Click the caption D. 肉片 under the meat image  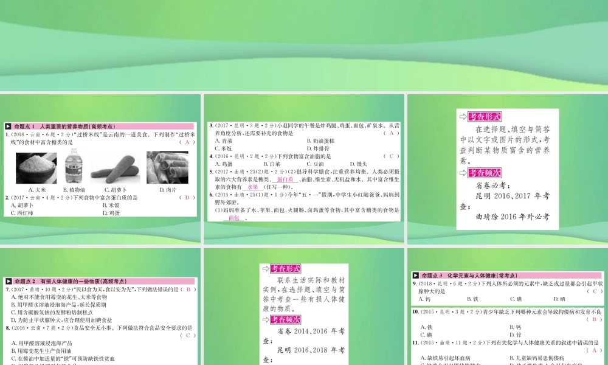168,190
